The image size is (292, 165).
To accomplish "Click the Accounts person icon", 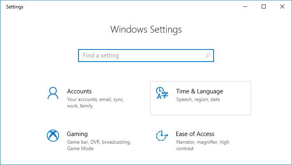I will pos(53,93).
